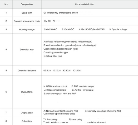Click 'S: with two outputs: NPN and PNP'

coord(60,93)
